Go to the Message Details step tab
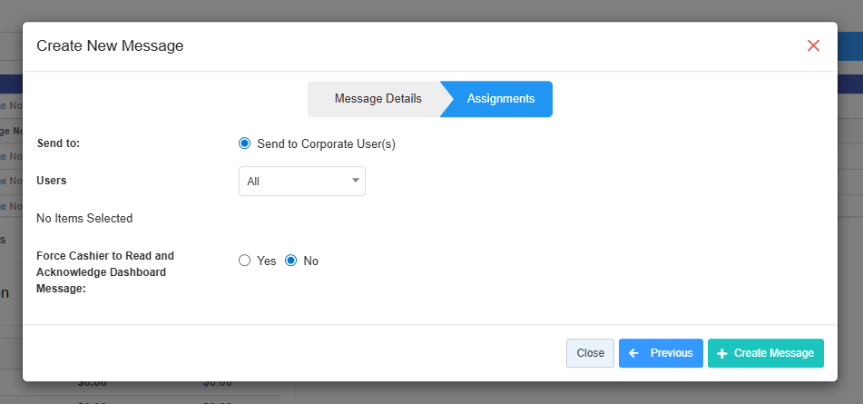Screen dimensions: 863x404 click(x=378, y=99)
